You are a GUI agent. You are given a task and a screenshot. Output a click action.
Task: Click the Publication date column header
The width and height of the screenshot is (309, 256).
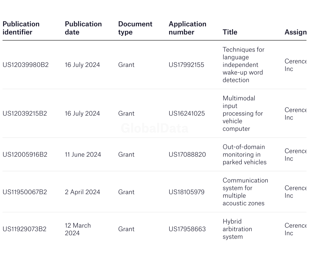point(83,28)
